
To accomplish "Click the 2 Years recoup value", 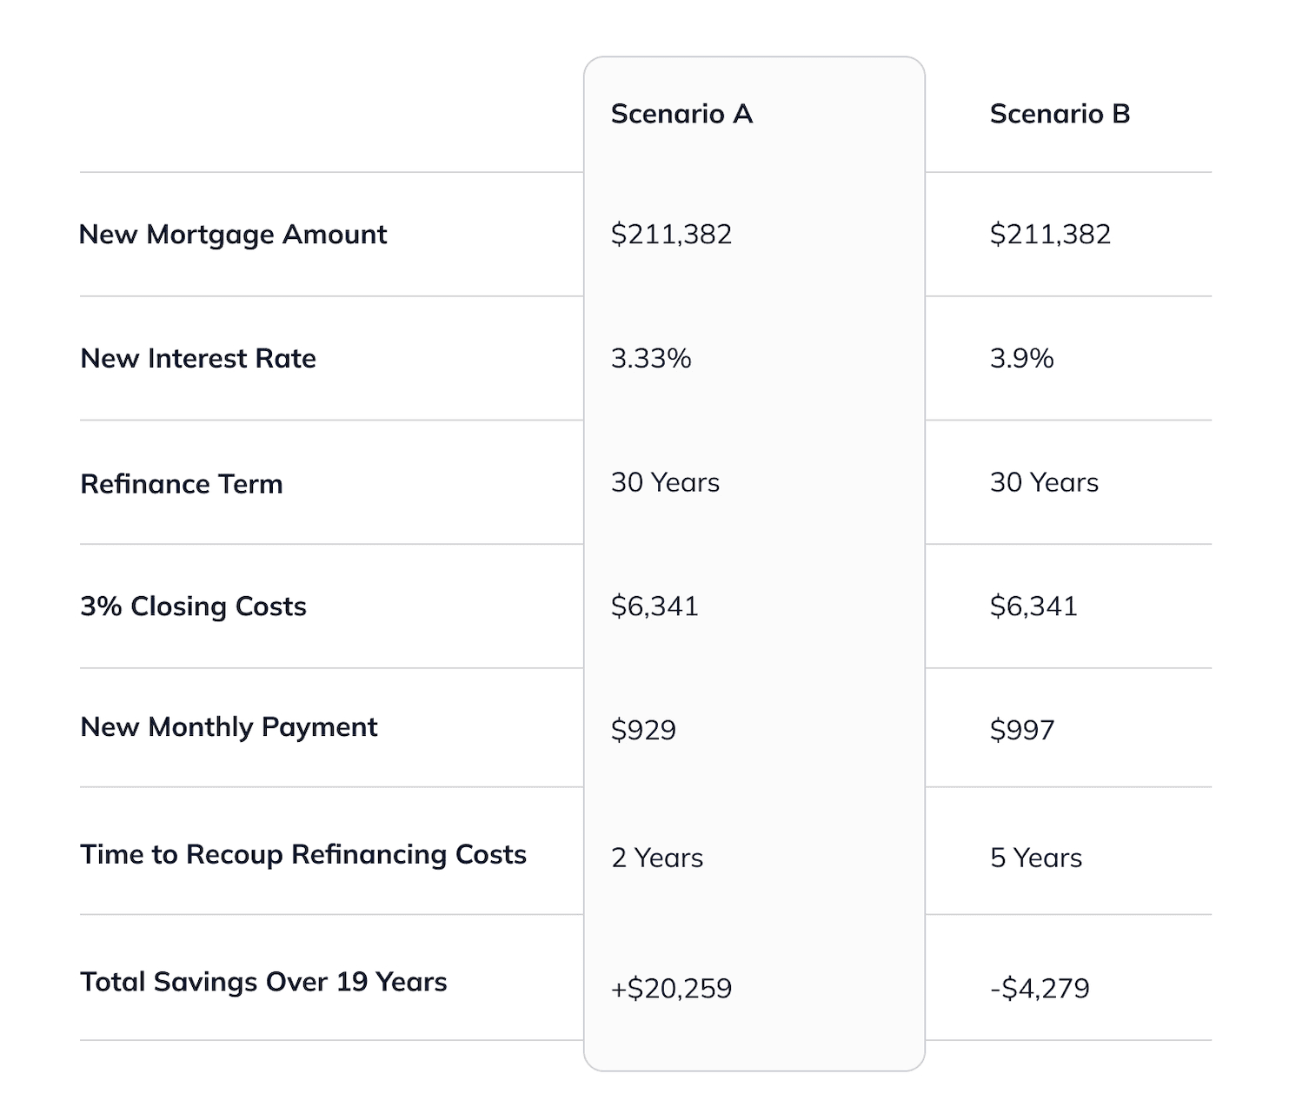I will (x=657, y=858).
